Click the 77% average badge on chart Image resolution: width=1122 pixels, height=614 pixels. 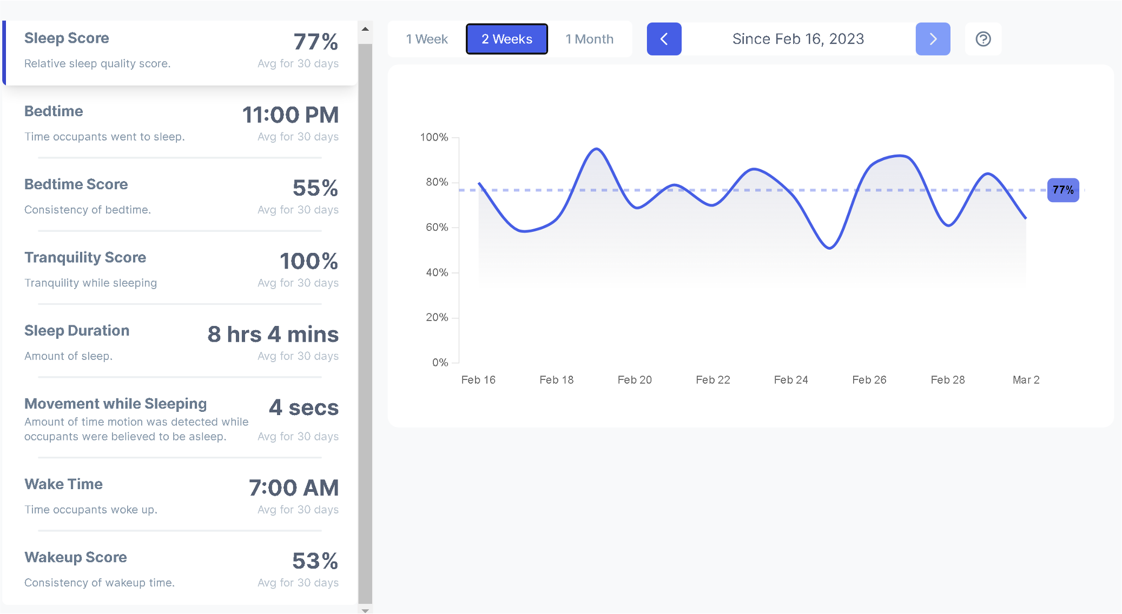click(1062, 190)
